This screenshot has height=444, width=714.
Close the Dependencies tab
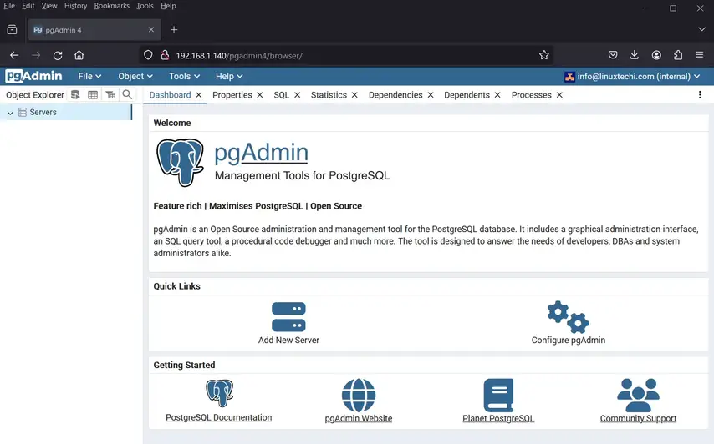point(431,95)
